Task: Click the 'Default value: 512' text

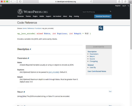Action: pyautogui.click(x=26, y=82)
